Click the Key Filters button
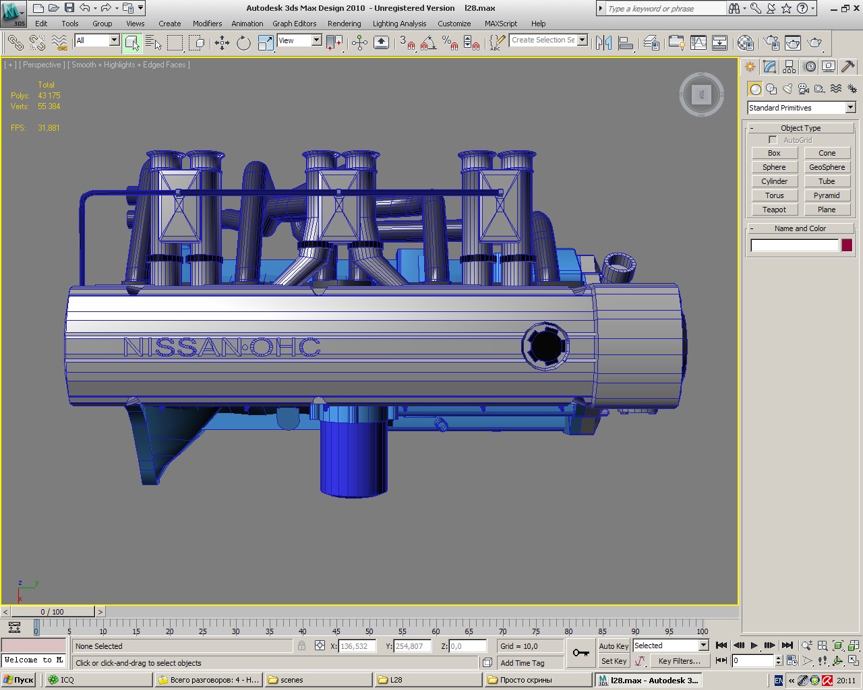Screen dimensions: 863x690 [680, 661]
